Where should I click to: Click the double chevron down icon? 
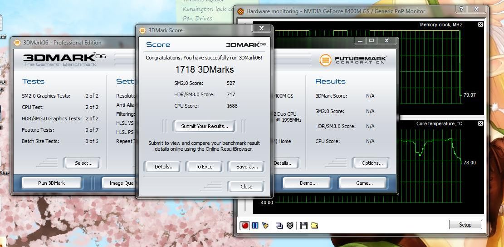click(290, 226)
